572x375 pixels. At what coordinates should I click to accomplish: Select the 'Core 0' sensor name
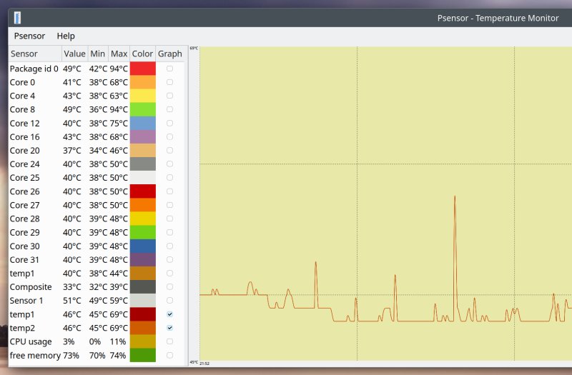(22, 82)
